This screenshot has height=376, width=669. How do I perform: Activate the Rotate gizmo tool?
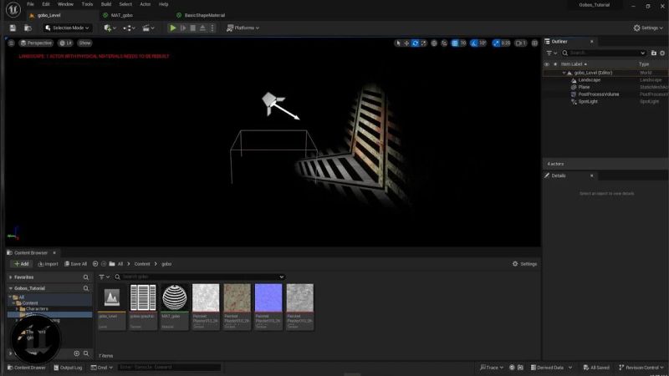pyautogui.click(x=415, y=43)
